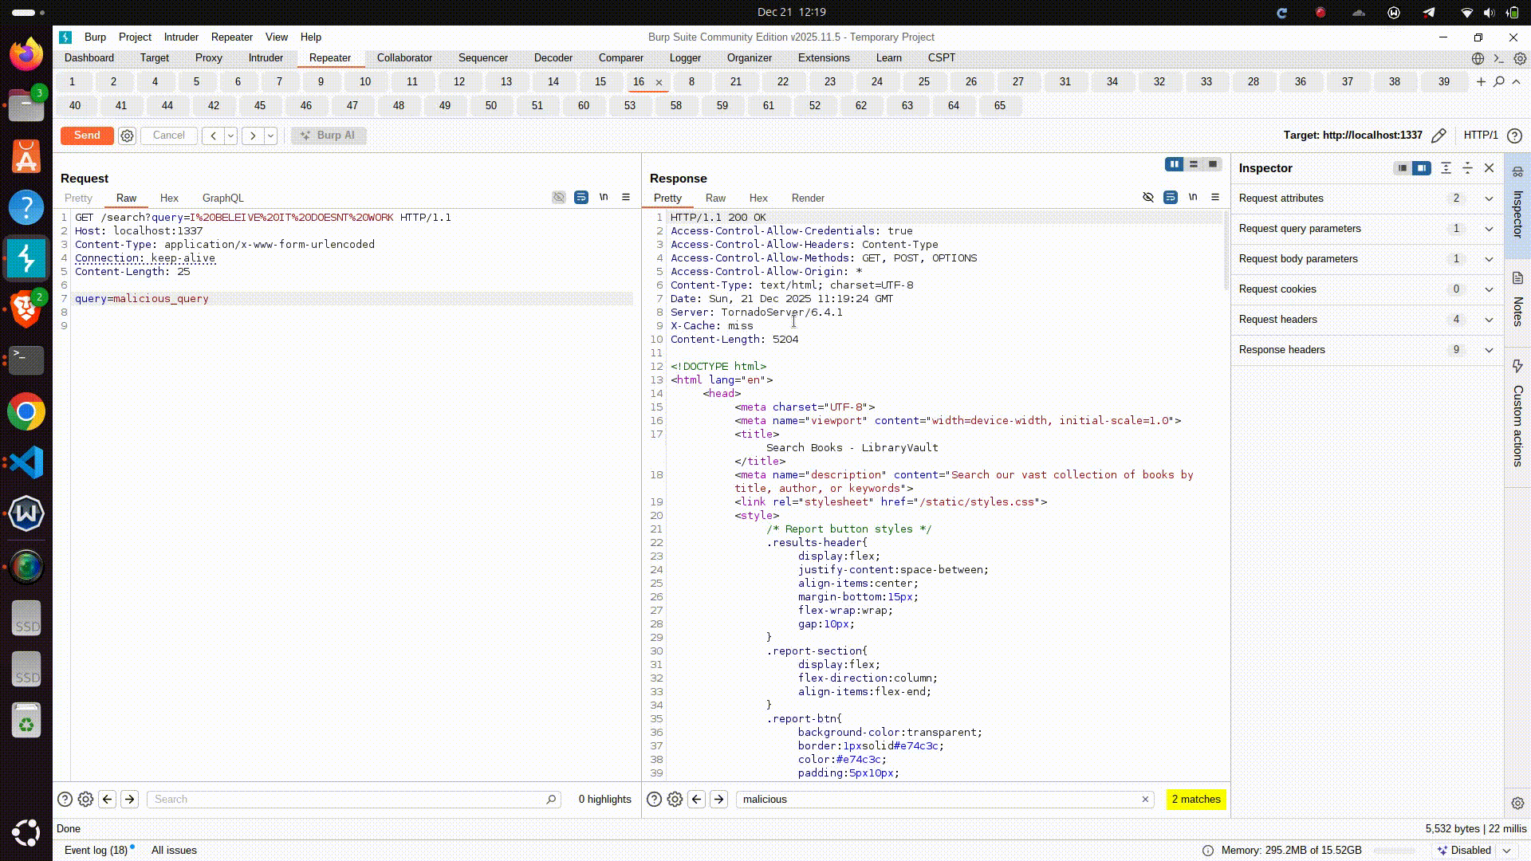Viewport: 1531px width, 861px height.
Task: Expand Request query parameters section
Action: point(1488,229)
